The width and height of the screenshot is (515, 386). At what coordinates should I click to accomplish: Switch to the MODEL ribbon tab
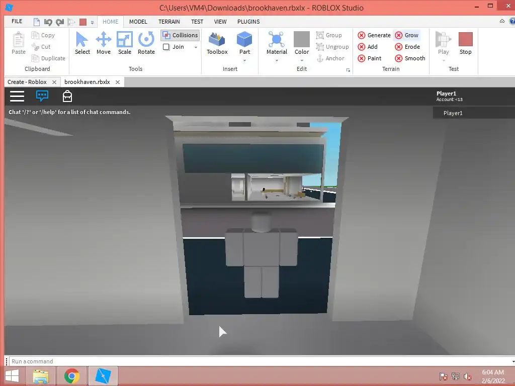click(138, 22)
